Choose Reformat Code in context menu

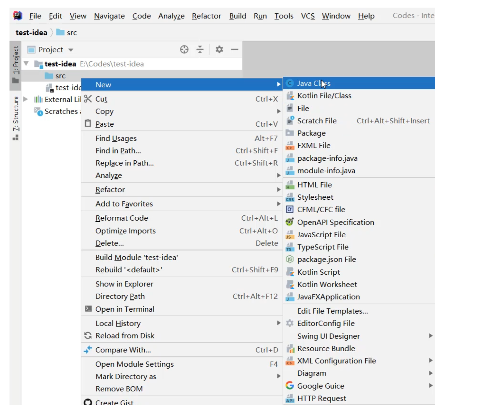[182, 218]
